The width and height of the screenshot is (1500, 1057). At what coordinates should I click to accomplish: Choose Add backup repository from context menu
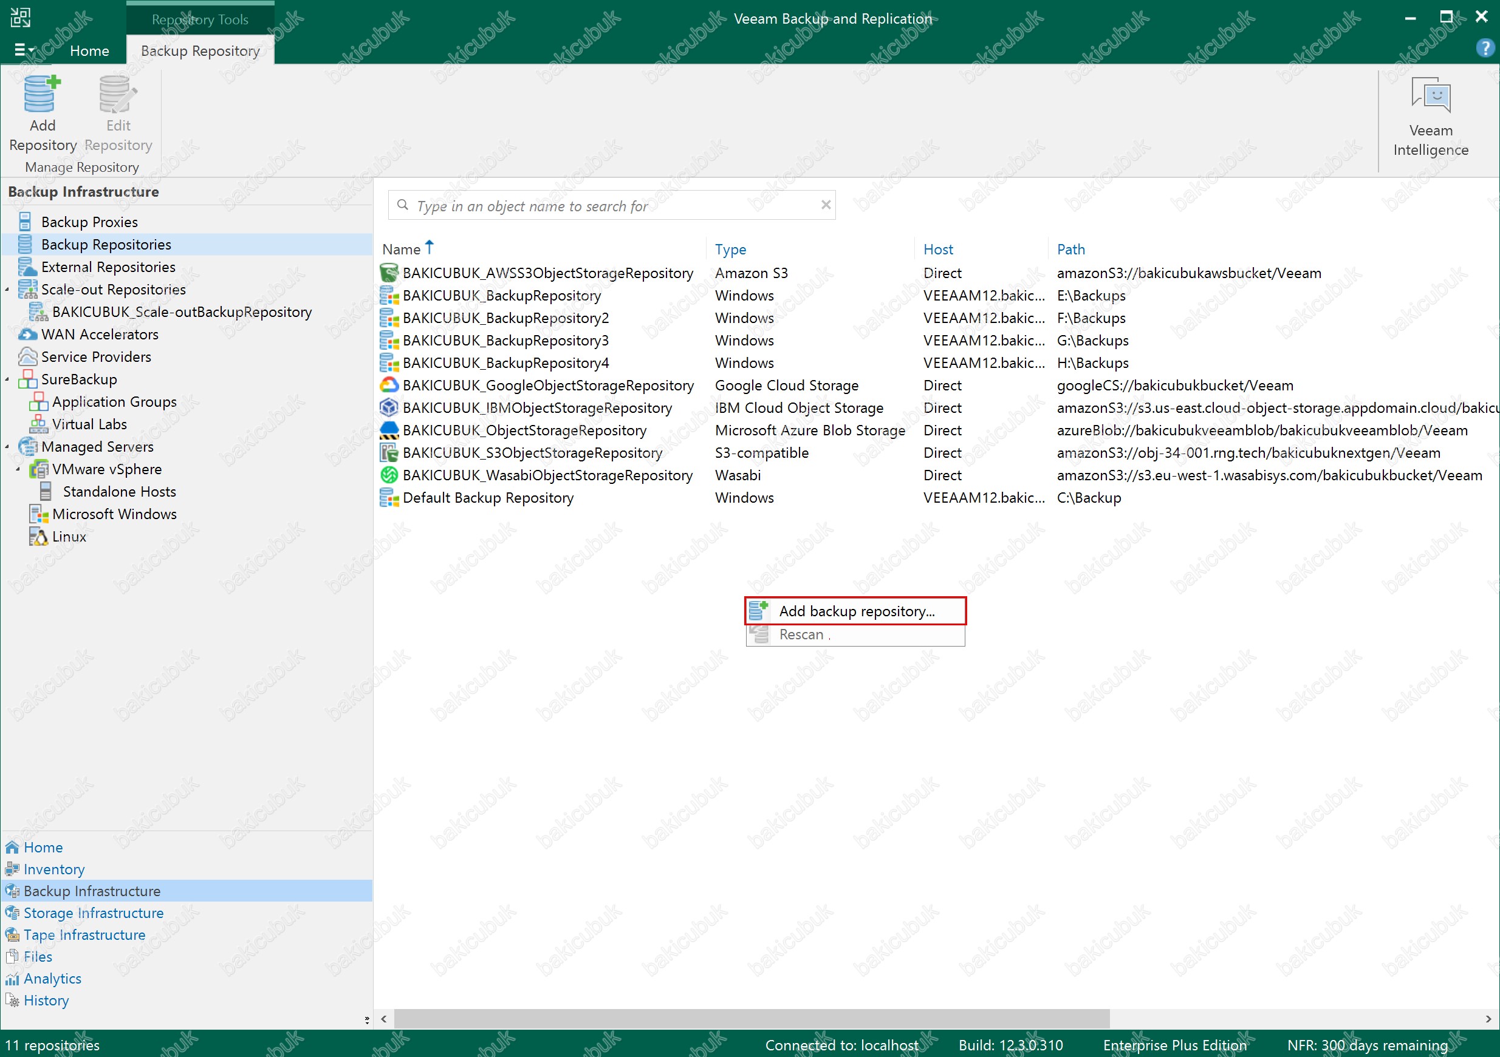coord(855,610)
